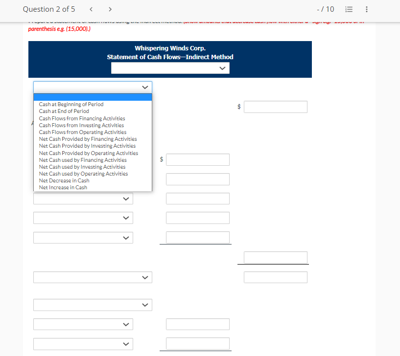Go to the previous question using the left chevron
This screenshot has height=356, width=400.
91,9
